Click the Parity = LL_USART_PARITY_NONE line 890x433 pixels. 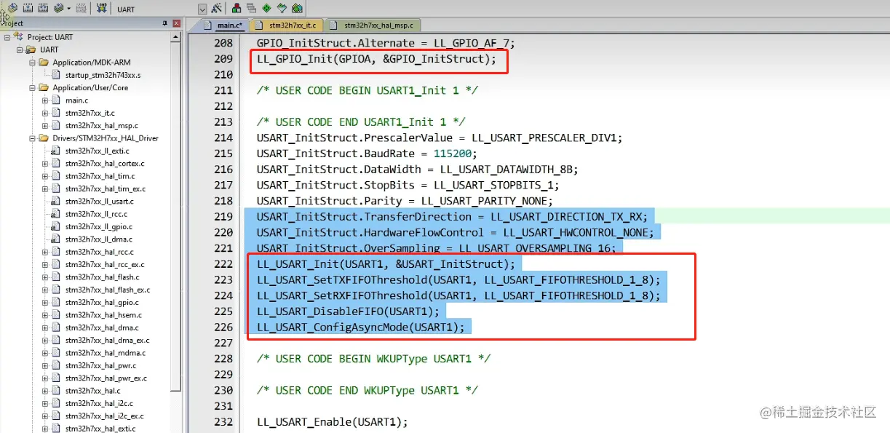point(405,201)
